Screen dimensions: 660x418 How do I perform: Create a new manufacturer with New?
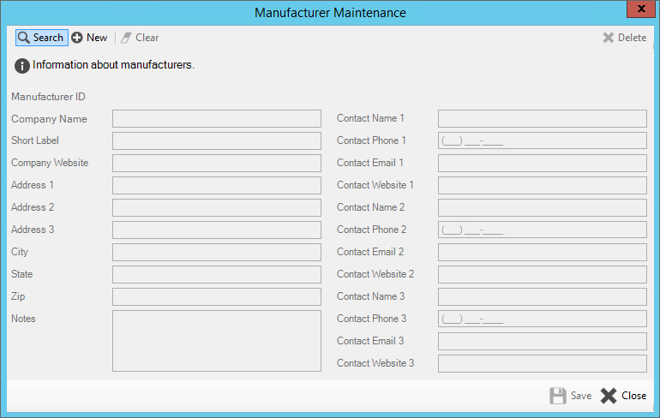(89, 38)
